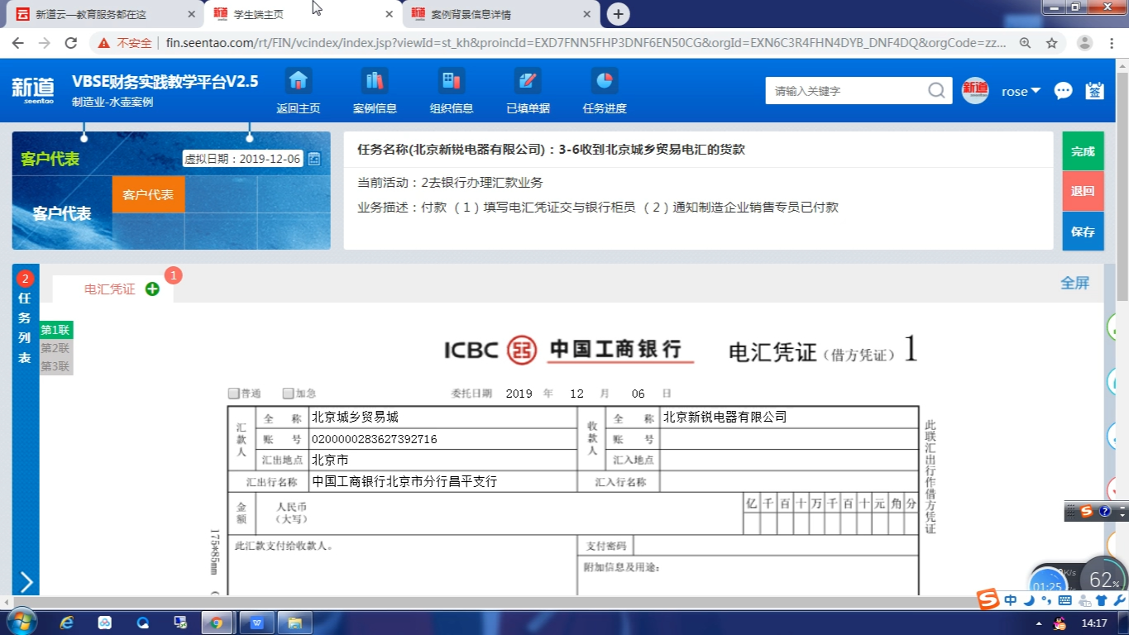Viewport: 1129px width, 635px height.
Task: Check the 普通 checkbox
Action: coord(234,394)
